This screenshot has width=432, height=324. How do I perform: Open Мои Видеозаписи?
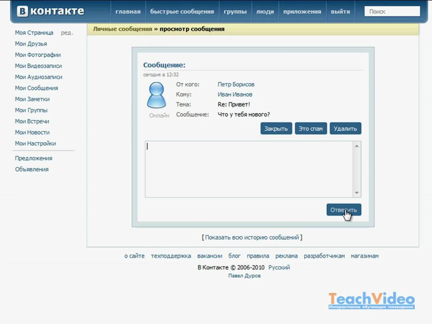(38, 66)
